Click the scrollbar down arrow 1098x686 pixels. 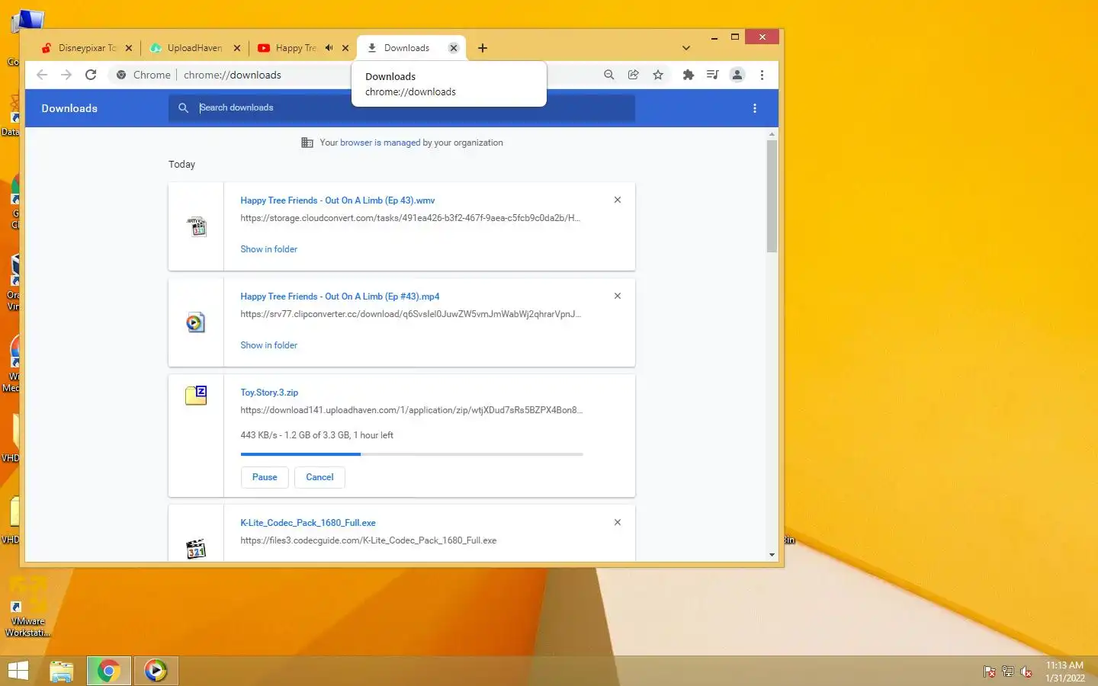pyautogui.click(x=772, y=555)
